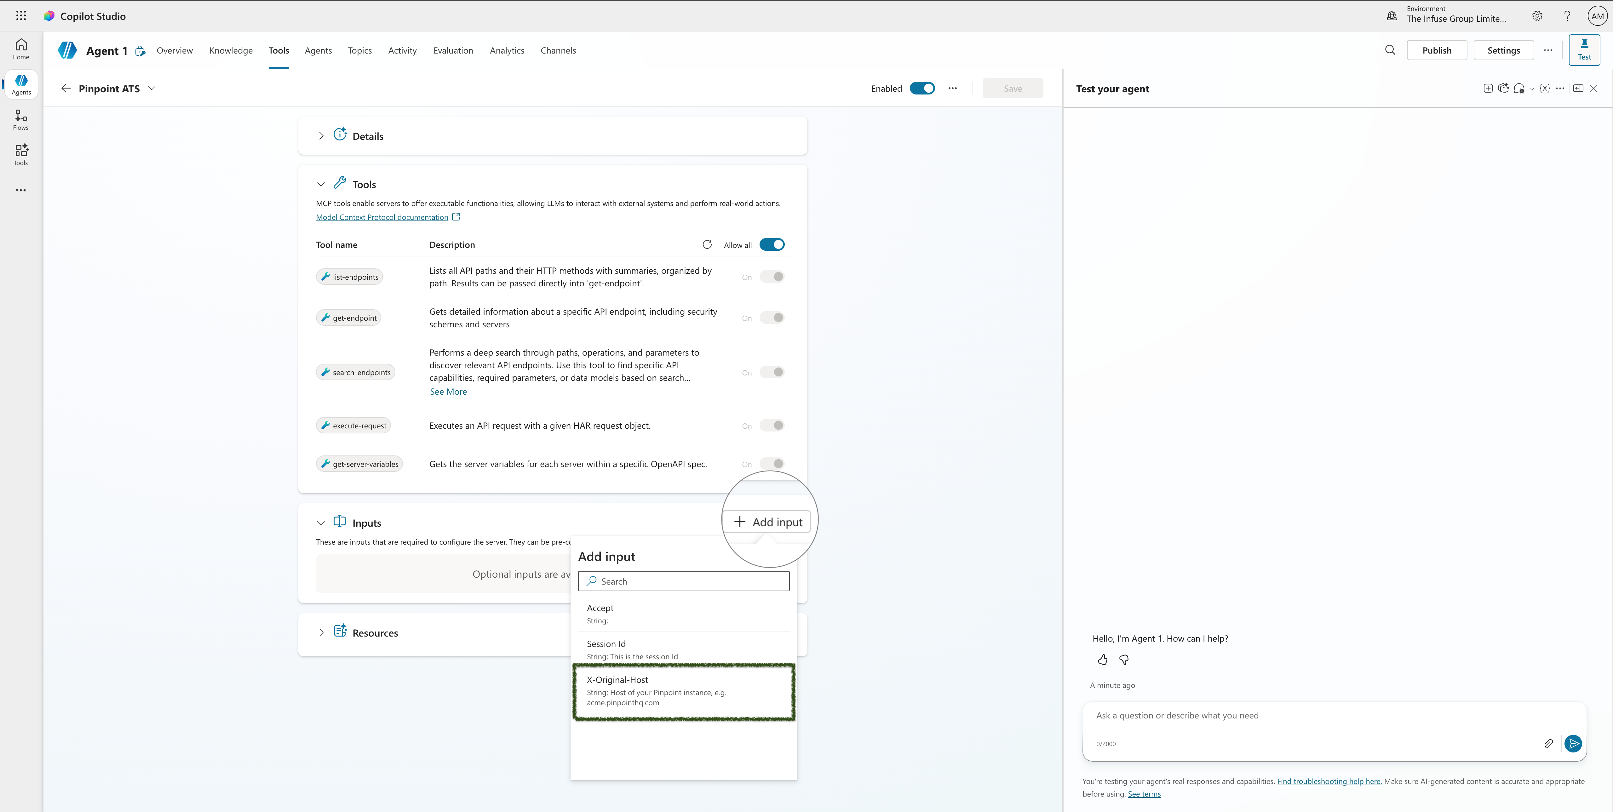Collapse the Tools section
This screenshot has height=812, width=1613.
point(321,184)
